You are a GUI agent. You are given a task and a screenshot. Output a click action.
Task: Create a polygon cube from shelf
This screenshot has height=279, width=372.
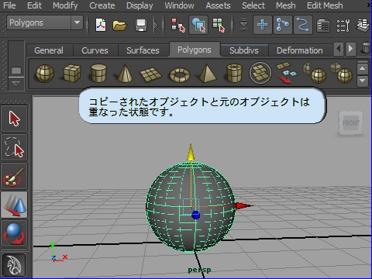[72, 74]
